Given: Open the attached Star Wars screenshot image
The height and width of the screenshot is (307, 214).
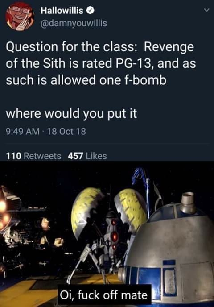Looking at the screenshot, I should (x=107, y=234).
